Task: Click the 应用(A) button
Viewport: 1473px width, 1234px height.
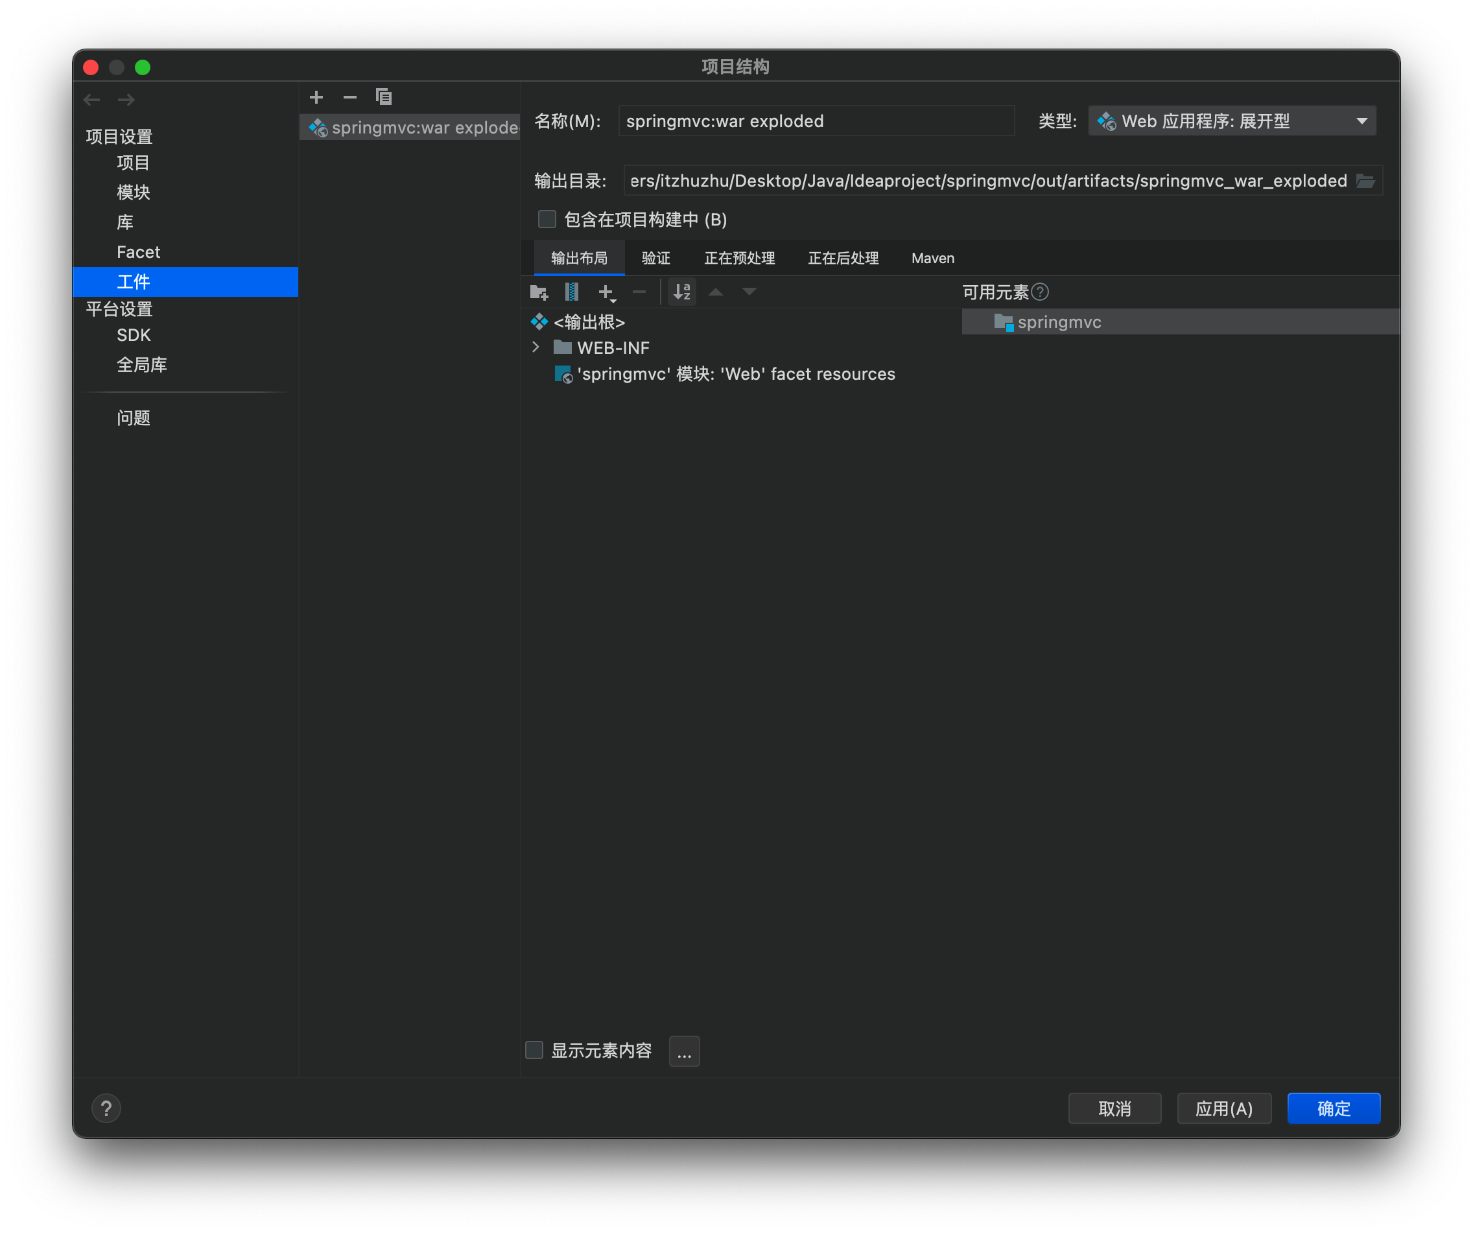Action: pos(1223,1108)
